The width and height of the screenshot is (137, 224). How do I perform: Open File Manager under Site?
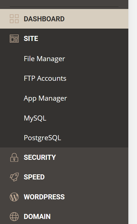click(44, 59)
